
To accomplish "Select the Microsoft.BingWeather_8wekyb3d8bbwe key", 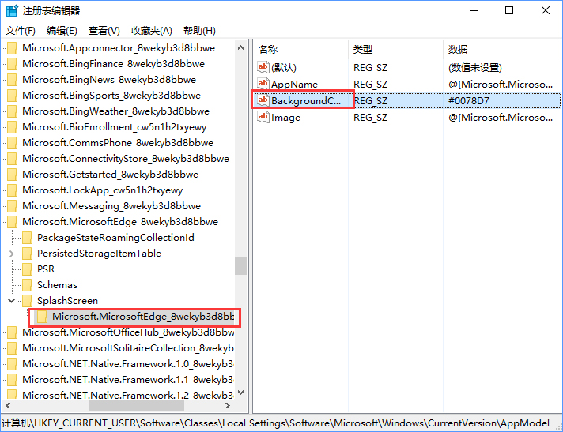I will 115,111.
